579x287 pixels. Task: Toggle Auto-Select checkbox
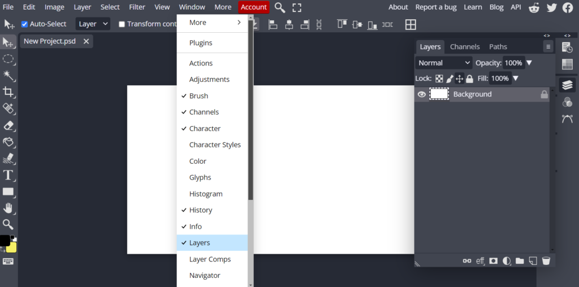click(25, 24)
